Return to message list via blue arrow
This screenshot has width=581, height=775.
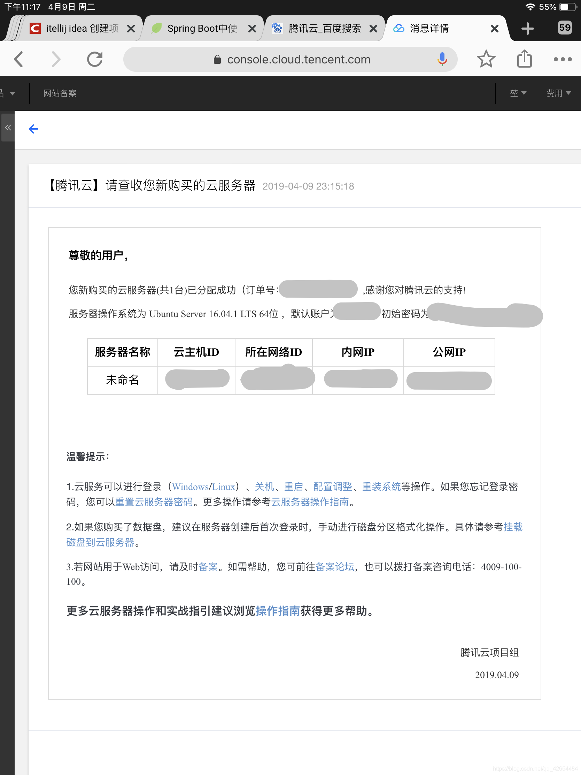[33, 129]
